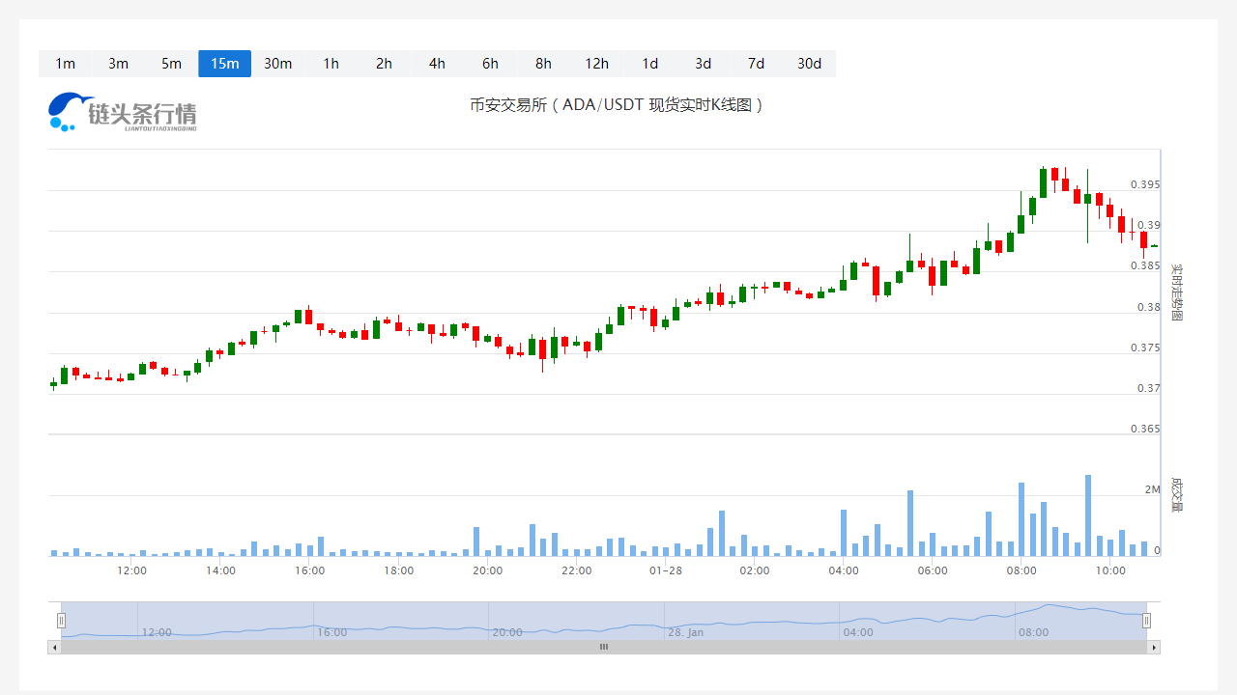
Task: Choose the 30d timeframe
Action: pos(809,64)
